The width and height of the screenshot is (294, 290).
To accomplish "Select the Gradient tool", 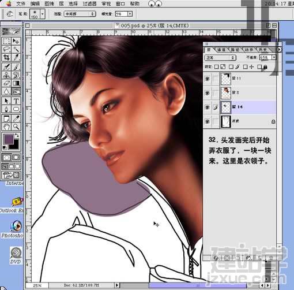I will (x=16, y=83).
